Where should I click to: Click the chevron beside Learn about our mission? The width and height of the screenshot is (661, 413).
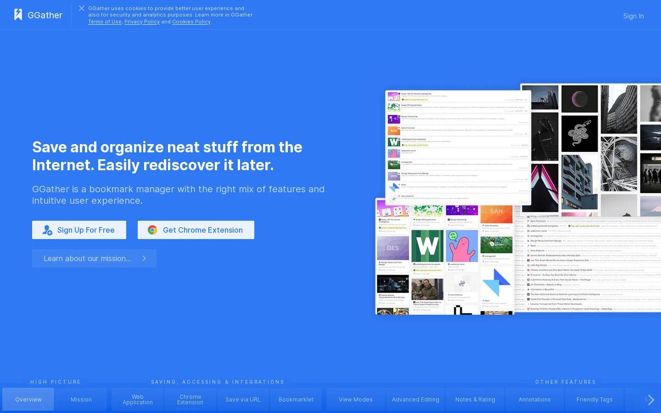[144, 258]
